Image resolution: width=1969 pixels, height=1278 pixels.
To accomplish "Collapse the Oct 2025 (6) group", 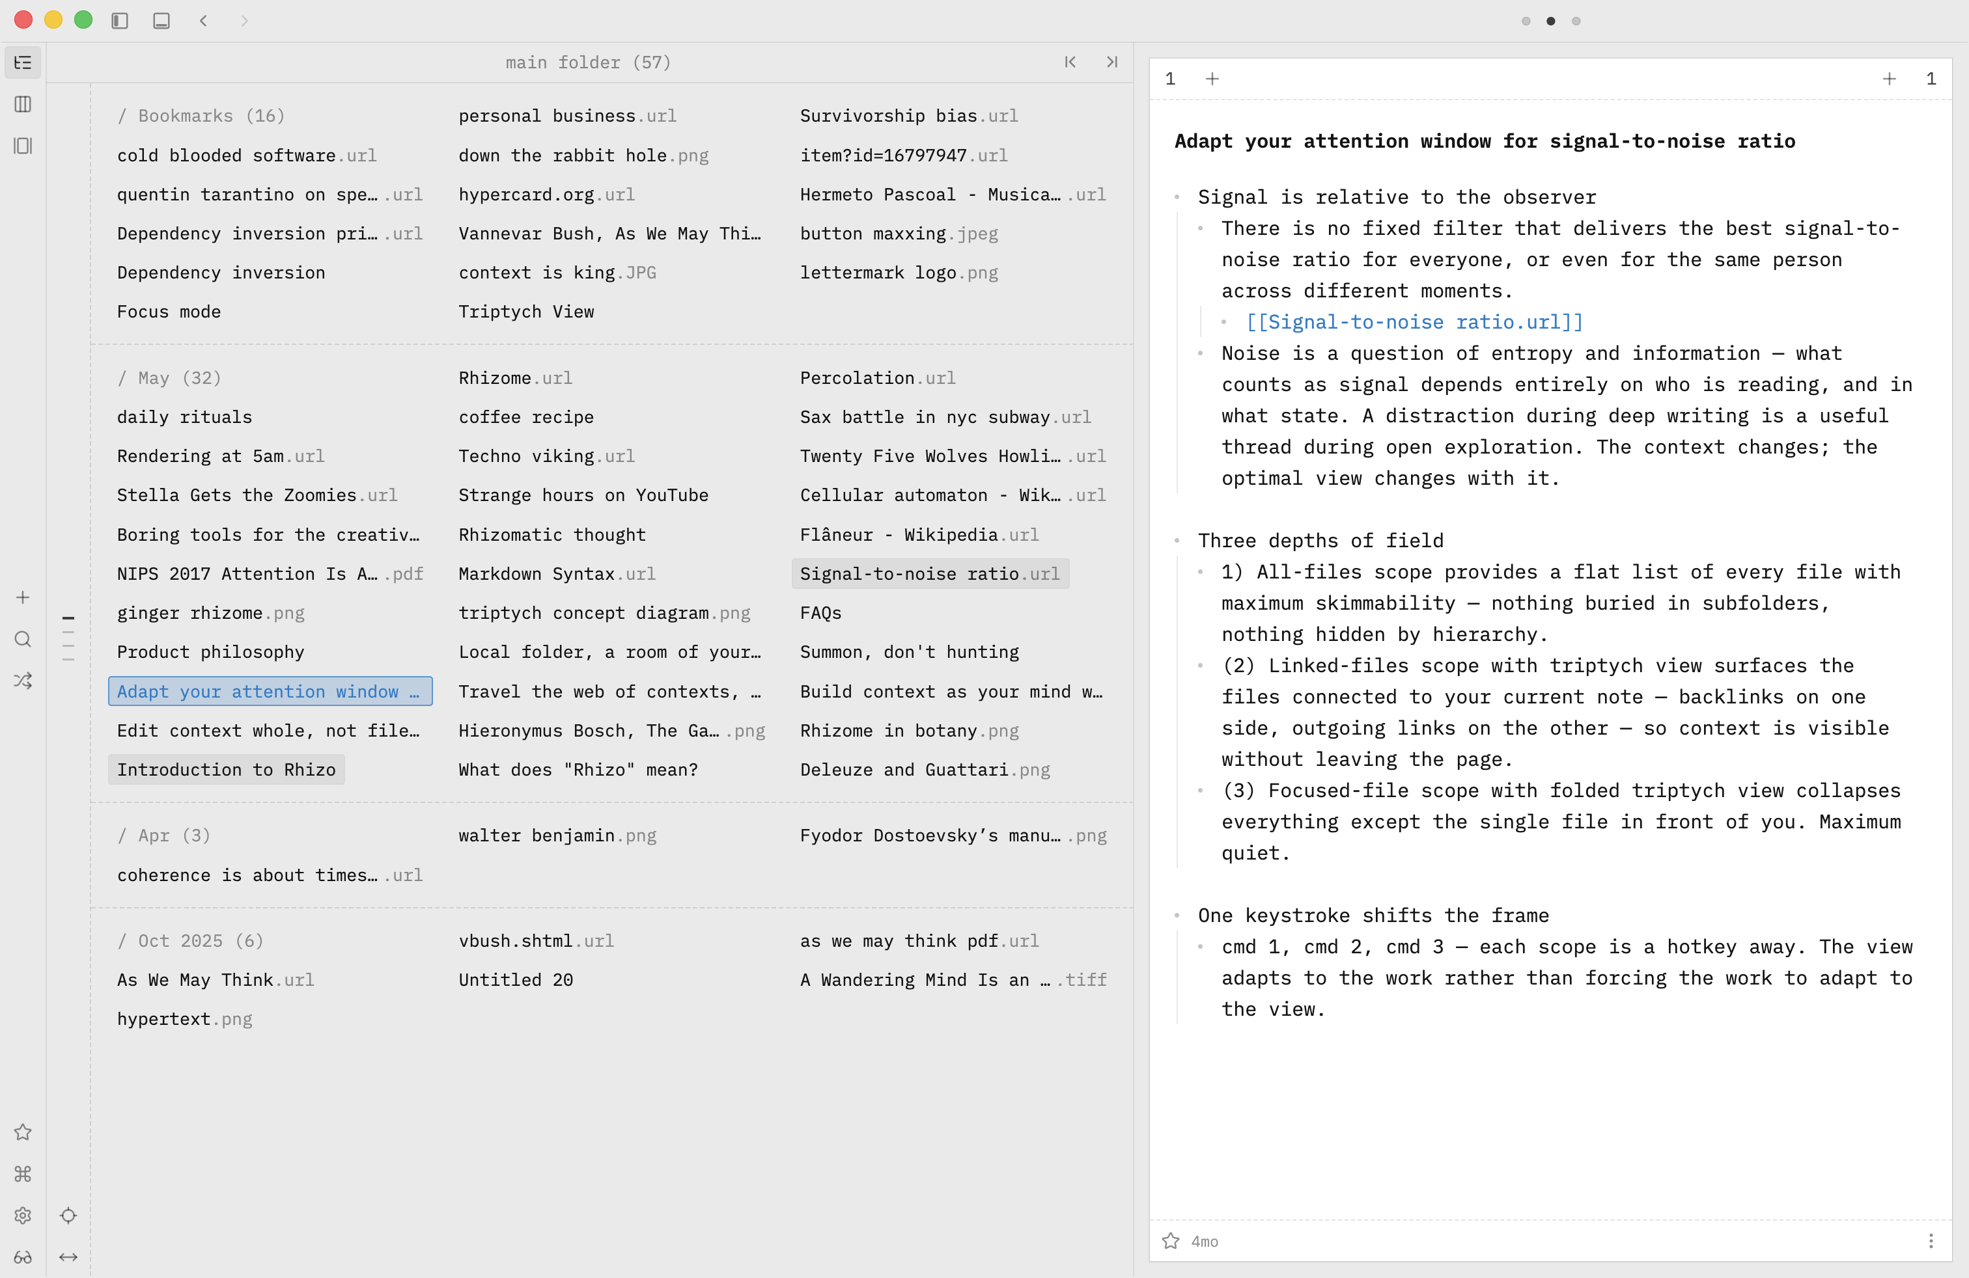I will tap(190, 941).
